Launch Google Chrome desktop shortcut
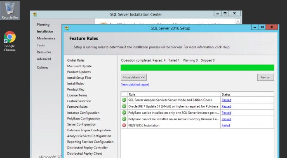 tap(10, 41)
